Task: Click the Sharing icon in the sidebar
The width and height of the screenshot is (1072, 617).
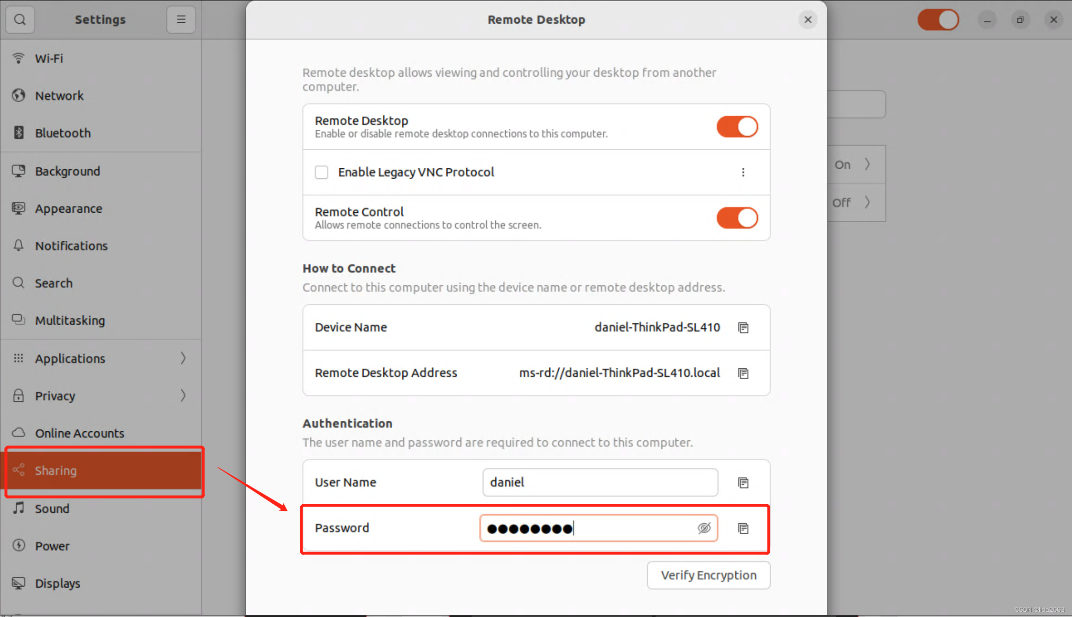Action: [19, 470]
